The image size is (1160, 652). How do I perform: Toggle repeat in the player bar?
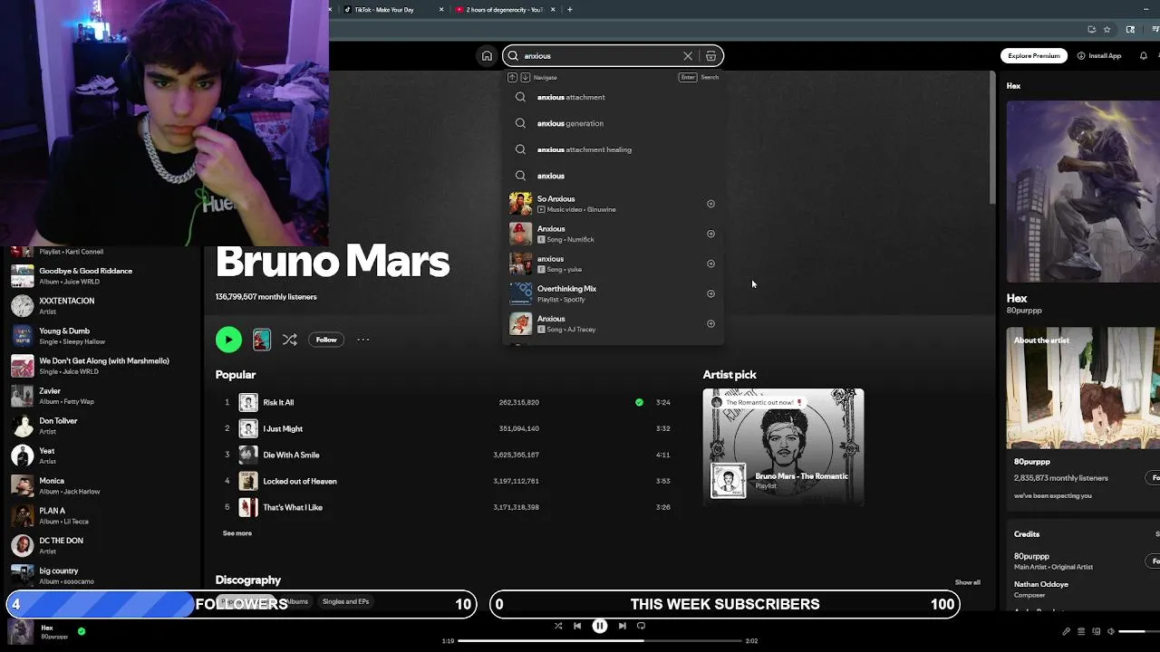pos(641,626)
